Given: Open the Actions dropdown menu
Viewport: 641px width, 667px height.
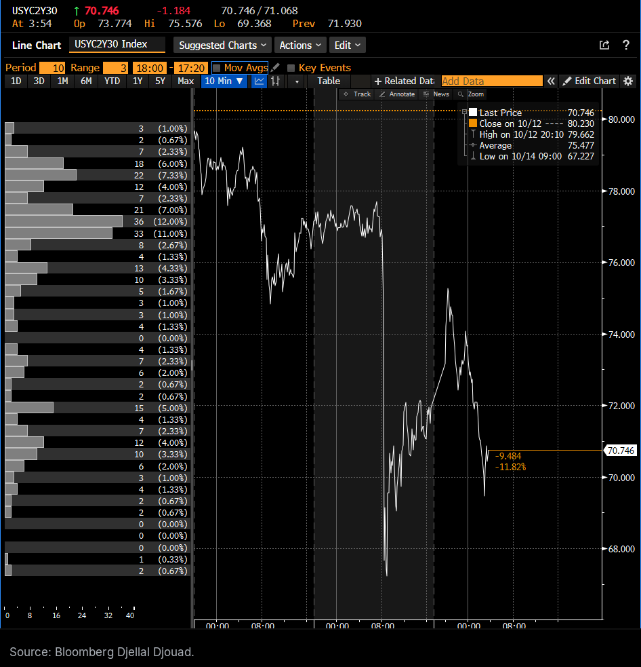Looking at the screenshot, I should click(300, 45).
